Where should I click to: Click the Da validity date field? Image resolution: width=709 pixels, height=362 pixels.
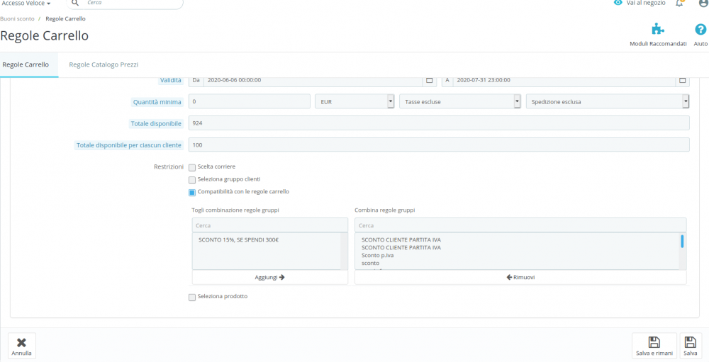point(313,80)
